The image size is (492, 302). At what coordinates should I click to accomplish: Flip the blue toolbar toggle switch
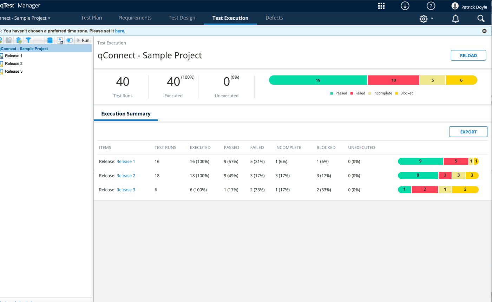[x=70, y=40]
